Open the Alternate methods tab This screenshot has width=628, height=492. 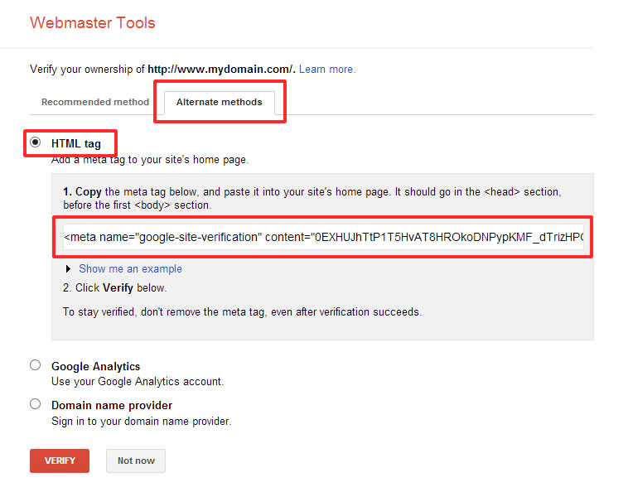pos(219,102)
